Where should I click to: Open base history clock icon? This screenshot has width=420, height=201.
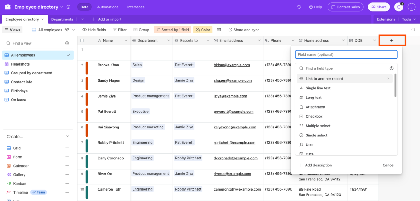(299, 7)
